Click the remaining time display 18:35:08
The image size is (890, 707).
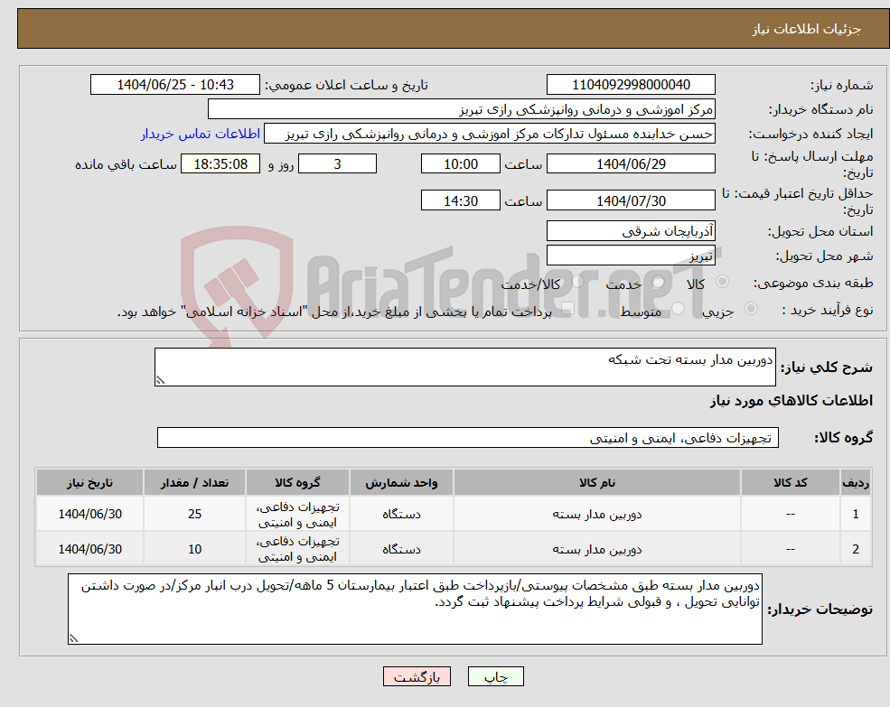pyautogui.click(x=220, y=163)
